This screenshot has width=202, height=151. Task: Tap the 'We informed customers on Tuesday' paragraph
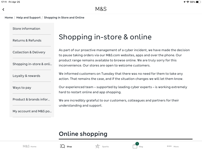(x=121, y=76)
